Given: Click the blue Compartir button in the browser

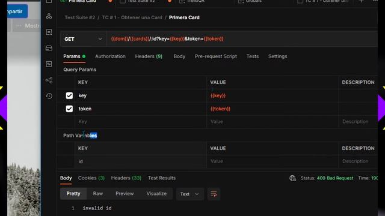Looking at the screenshot, I should [x=17, y=11].
